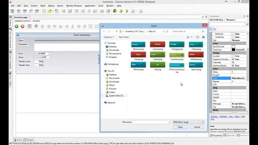Open the File menu
The width and height of the screenshot is (258, 145).
point(12,6)
